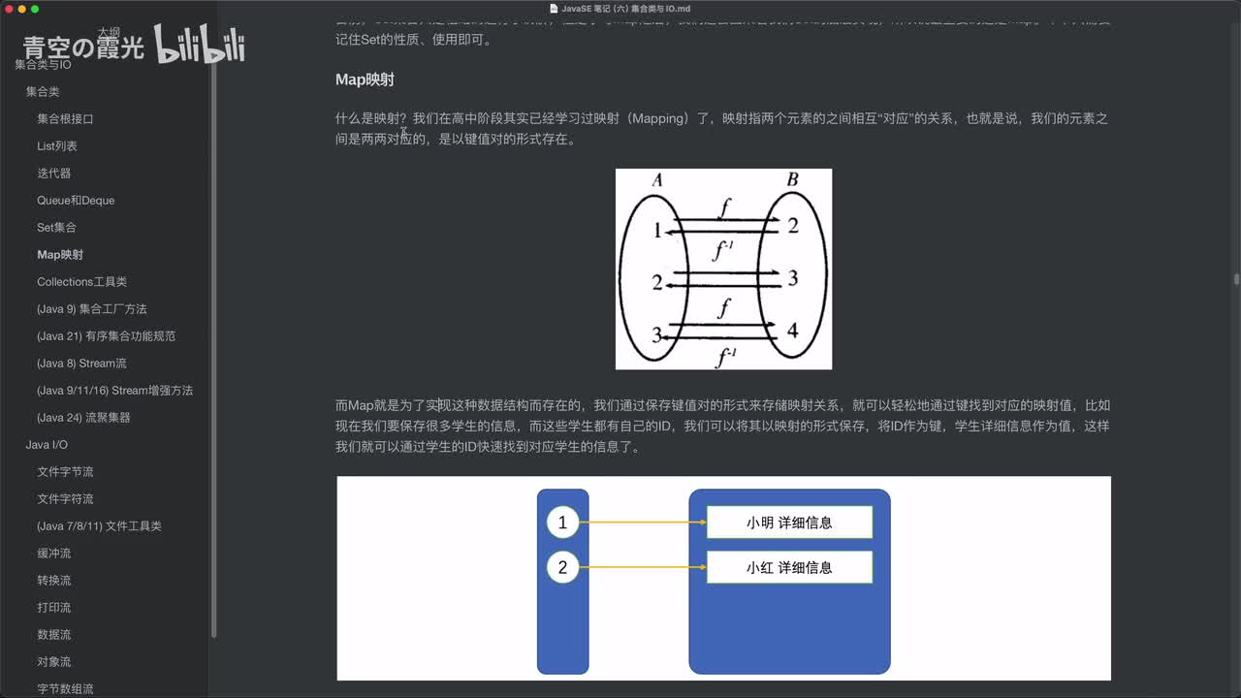This screenshot has width=1241, height=698.
Task: Jump to Collections工具类 section
Action: pyautogui.click(x=82, y=281)
